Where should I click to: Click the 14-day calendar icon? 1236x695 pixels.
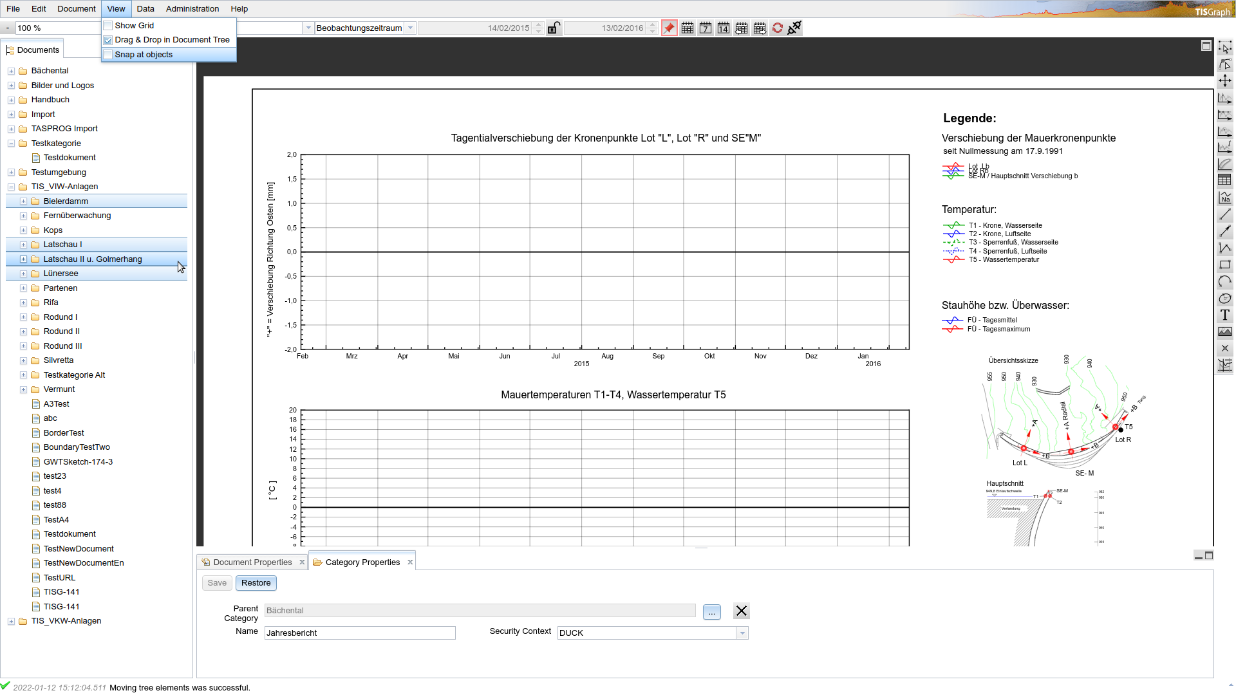pyautogui.click(x=724, y=28)
